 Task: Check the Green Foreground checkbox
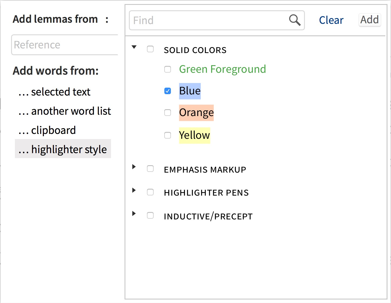click(168, 69)
